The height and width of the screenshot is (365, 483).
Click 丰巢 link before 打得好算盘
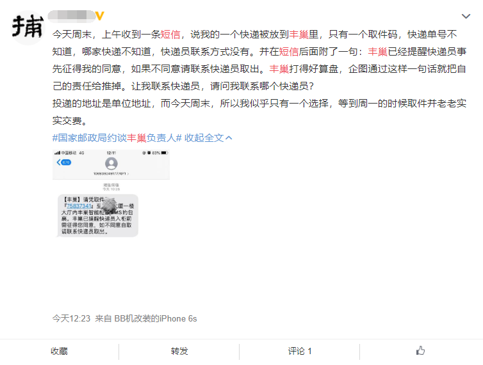279,68
